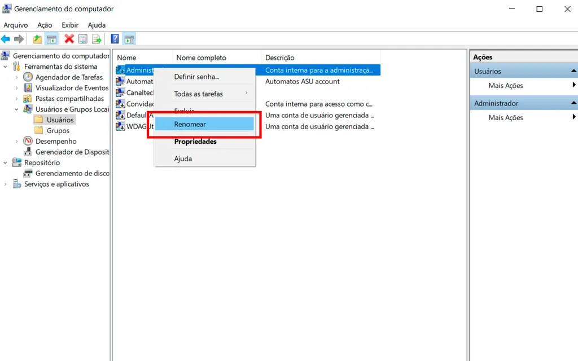Open Todas as tarefas submenu
The width and height of the screenshot is (578, 361).
tap(199, 94)
